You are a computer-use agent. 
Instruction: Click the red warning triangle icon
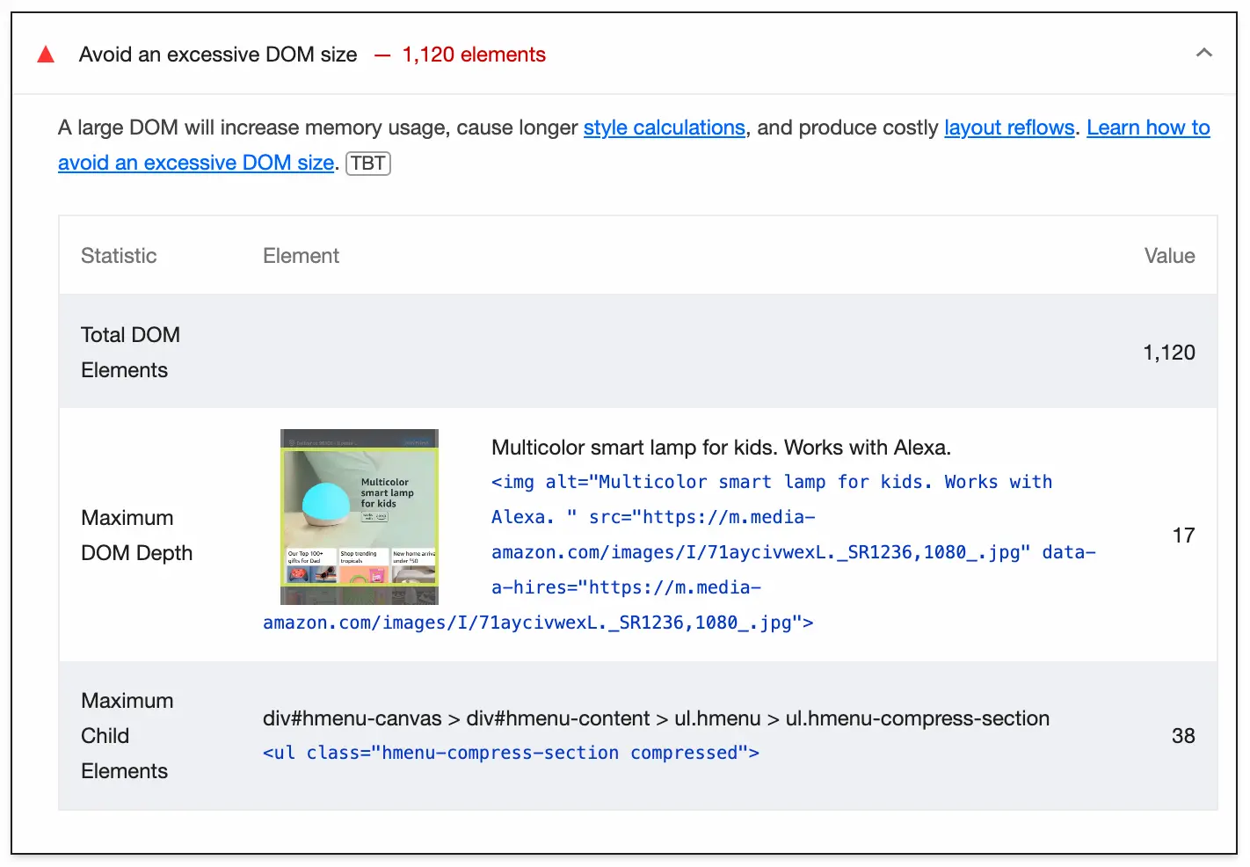point(45,54)
